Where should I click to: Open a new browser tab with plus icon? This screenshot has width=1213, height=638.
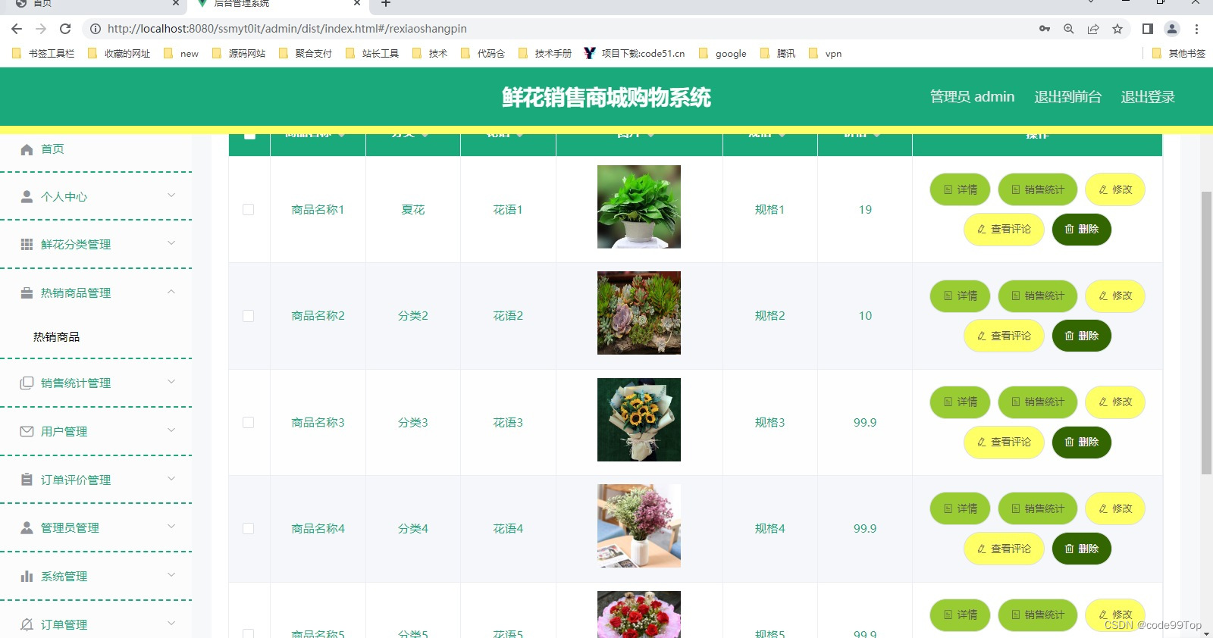(385, 4)
